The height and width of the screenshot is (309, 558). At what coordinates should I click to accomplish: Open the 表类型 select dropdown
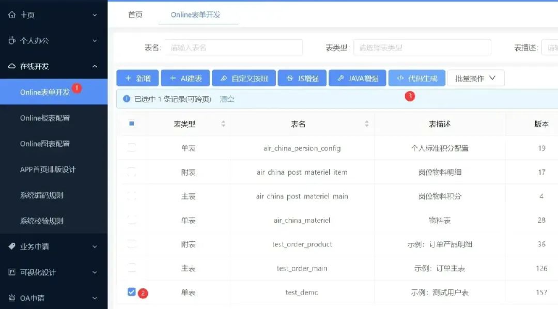[422, 48]
